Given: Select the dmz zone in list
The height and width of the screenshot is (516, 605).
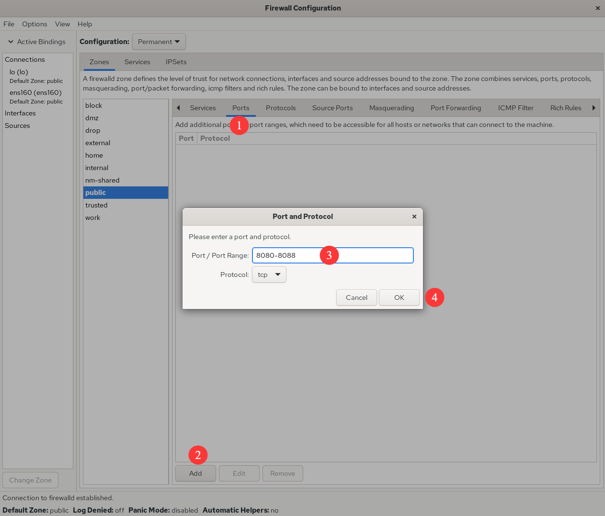Looking at the screenshot, I should [92, 118].
